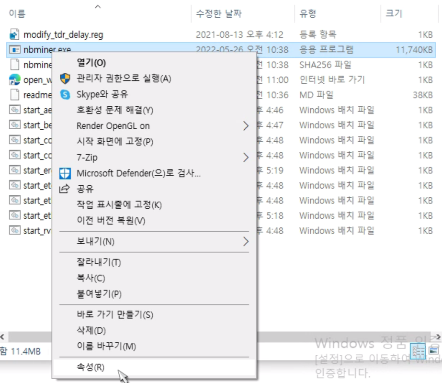442x383 pixels.
Task: Choose 열기(O) from the context menu
Action: pyautogui.click(x=91, y=63)
